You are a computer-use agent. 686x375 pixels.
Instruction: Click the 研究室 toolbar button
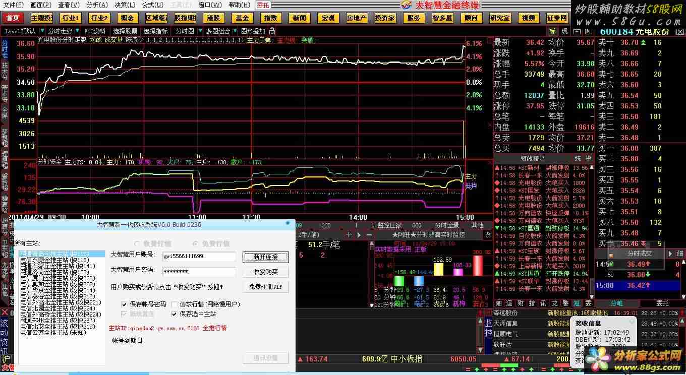(500, 18)
